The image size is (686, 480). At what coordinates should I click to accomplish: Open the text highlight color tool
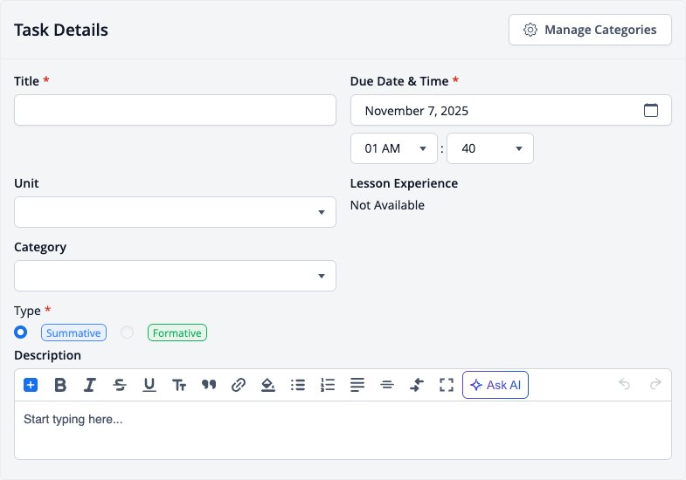click(268, 385)
